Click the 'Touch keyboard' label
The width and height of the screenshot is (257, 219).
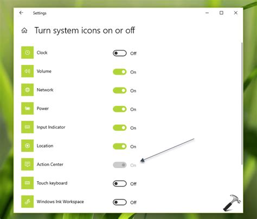[52, 183]
